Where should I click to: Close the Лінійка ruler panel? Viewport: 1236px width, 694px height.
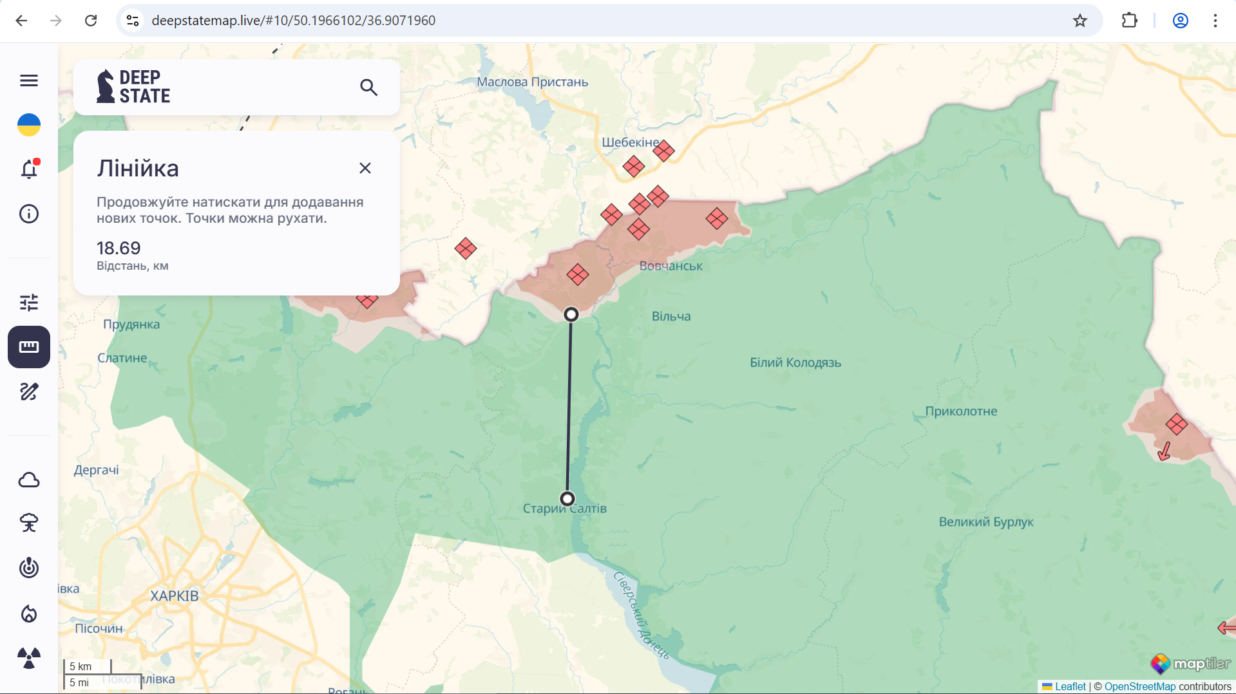click(x=365, y=168)
